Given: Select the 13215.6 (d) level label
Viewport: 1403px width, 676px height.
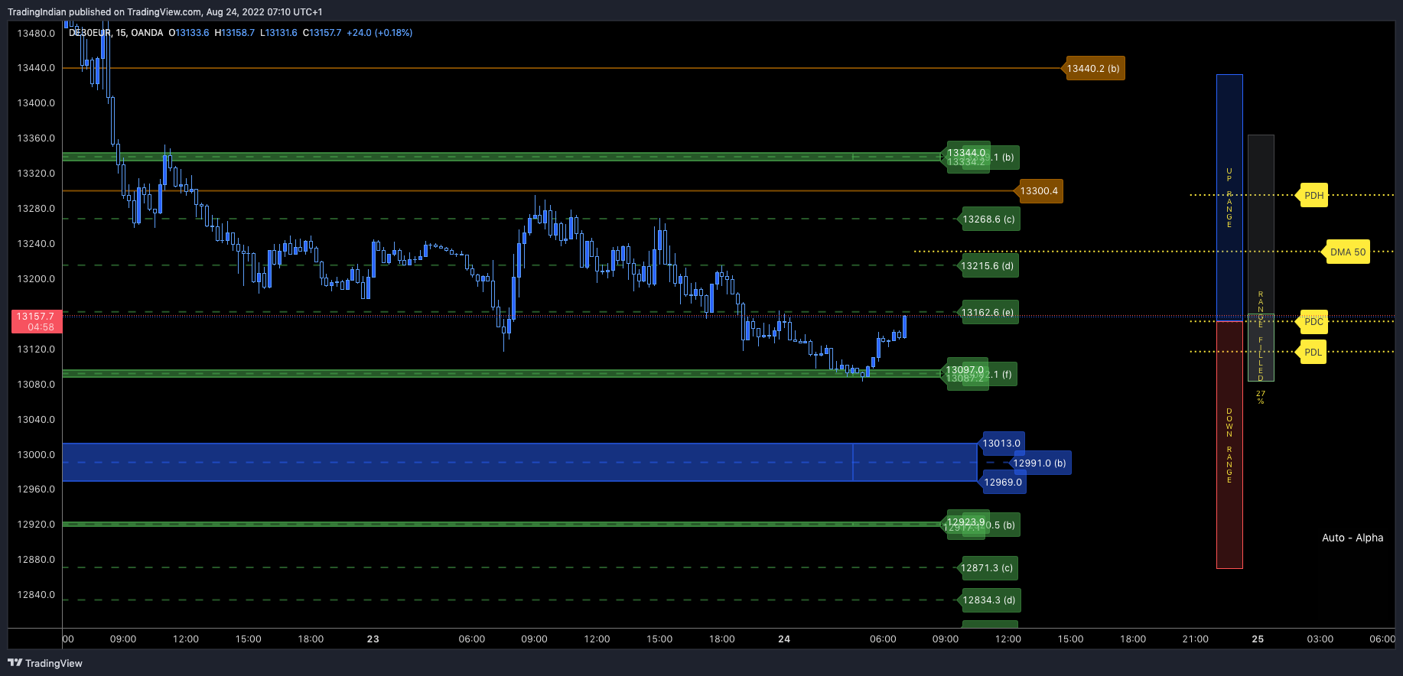Looking at the screenshot, I should 987,266.
